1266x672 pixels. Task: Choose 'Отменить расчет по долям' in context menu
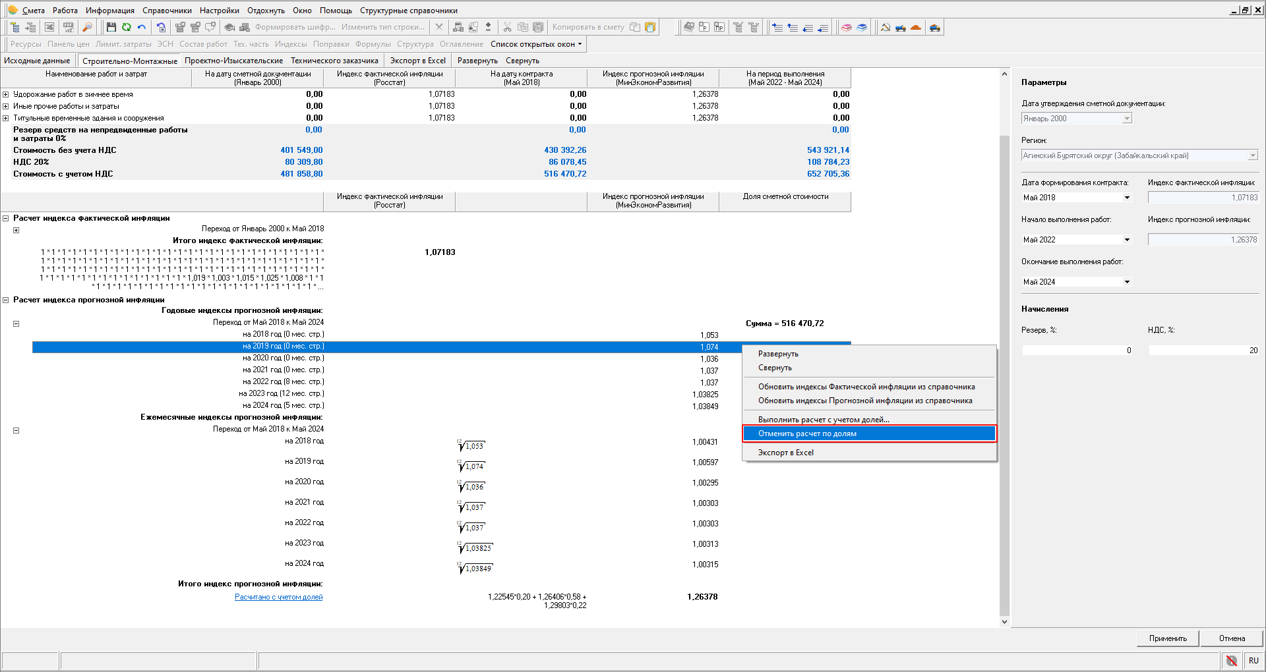807,434
